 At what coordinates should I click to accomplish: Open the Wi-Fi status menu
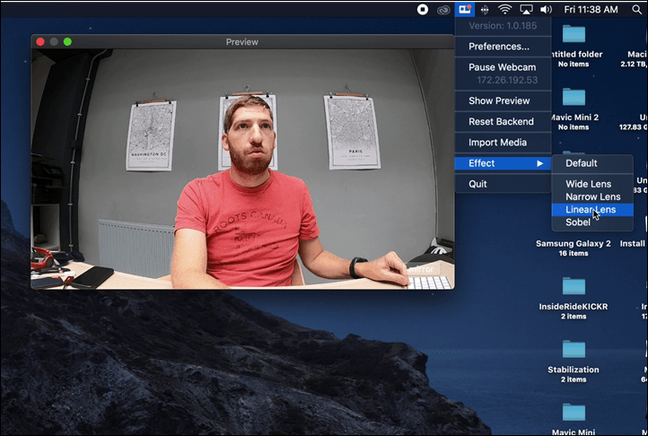coord(504,9)
